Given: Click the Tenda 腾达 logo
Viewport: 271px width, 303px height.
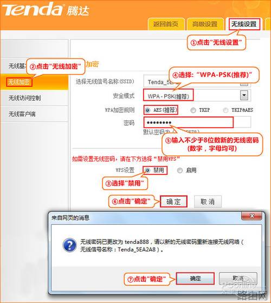Looking at the screenshot, I should click(x=46, y=9).
